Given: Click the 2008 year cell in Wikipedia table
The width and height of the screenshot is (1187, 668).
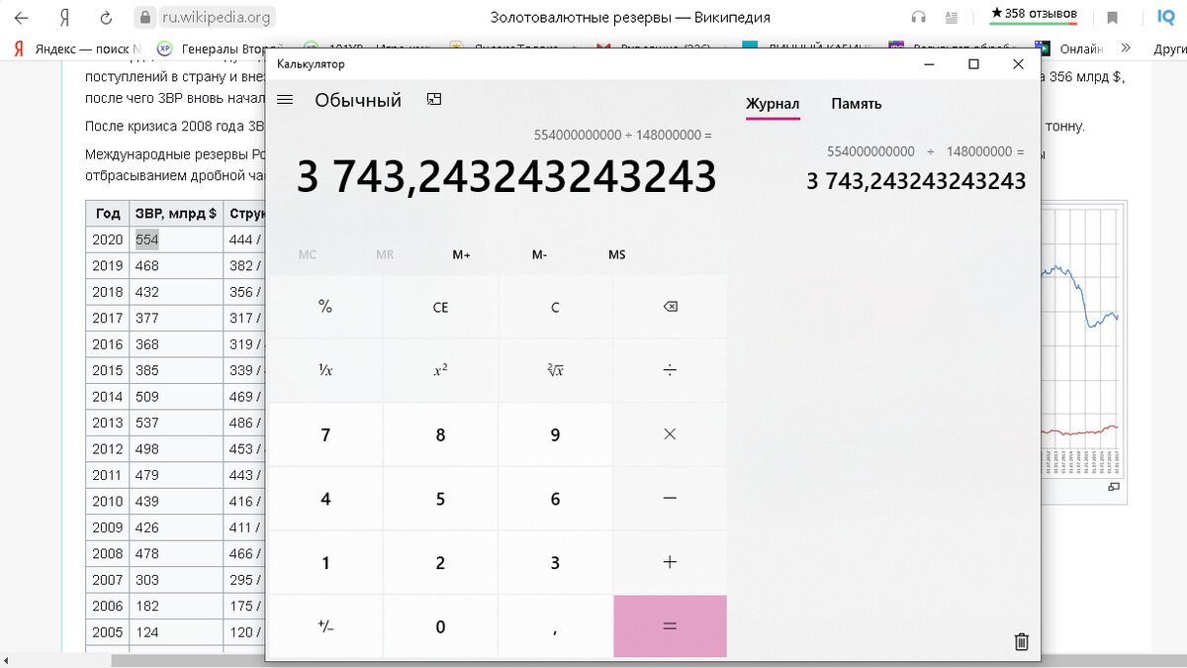Looking at the screenshot, I should click(108, 553).
